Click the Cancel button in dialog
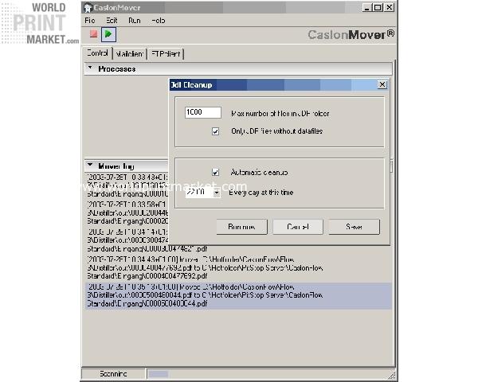This screenshot has width=478, height=382. coord(298,227)
